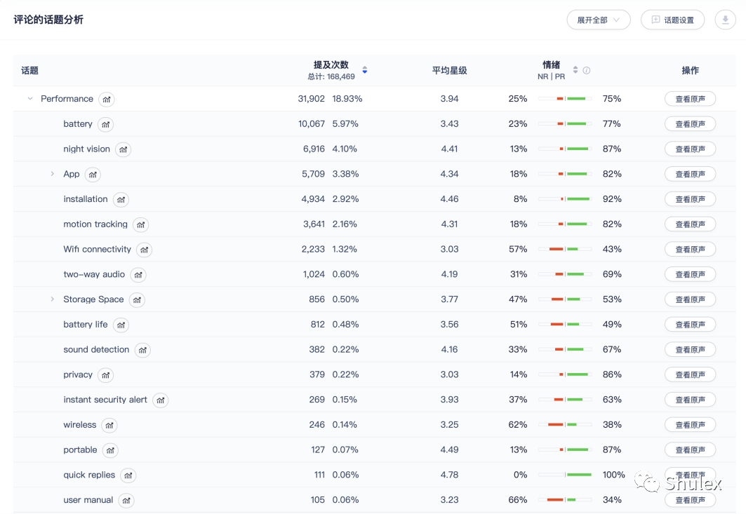Open 话题设置 topic settings
Image resolution: width=746 pixels, height=514 pixels.
pyautogui.click(x=672, y=20)
